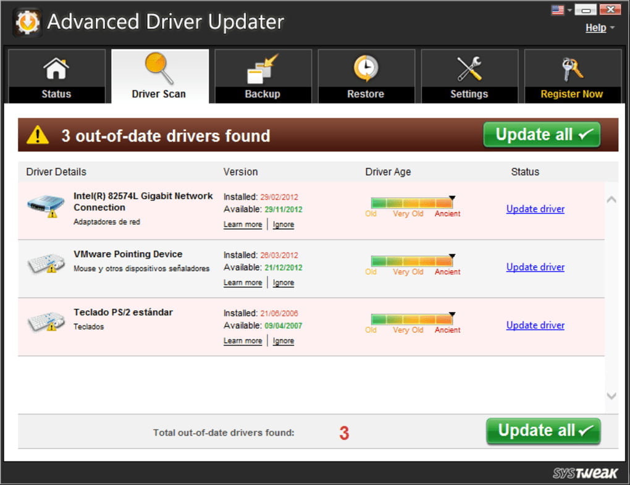Open the Help dropdown menu

(x=595, y=28)
